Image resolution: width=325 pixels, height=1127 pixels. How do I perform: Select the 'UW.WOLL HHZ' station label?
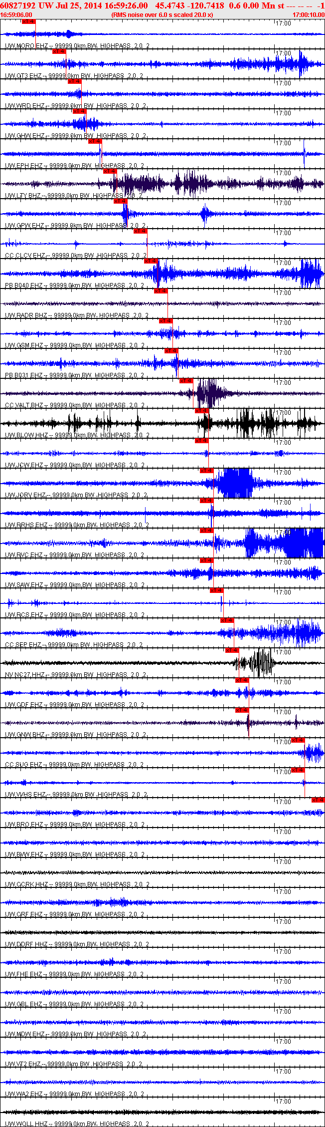click(26, 1124)
